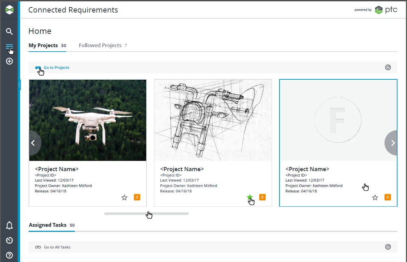Viewport: 407px width, 262px height.
Task: Click the binoculars icon beside Go to Projects
Action: coord(38,68)
